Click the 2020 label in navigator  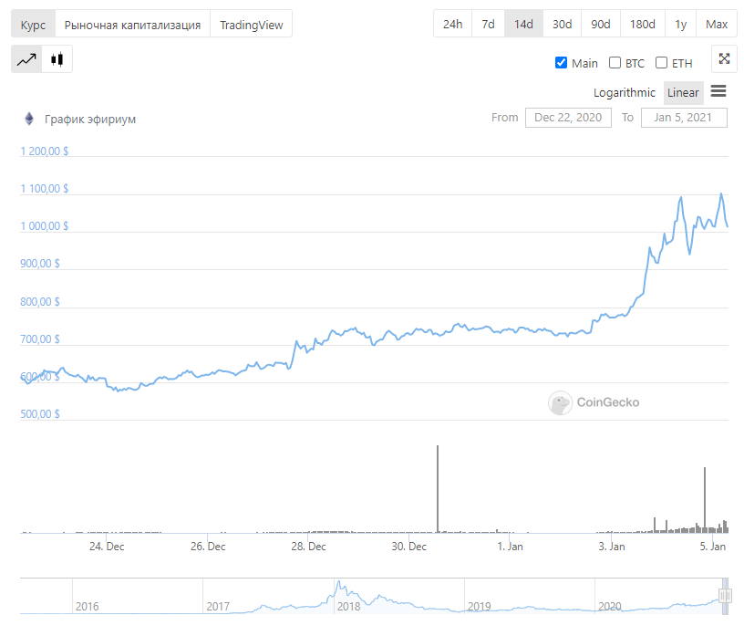click(610, 607)
